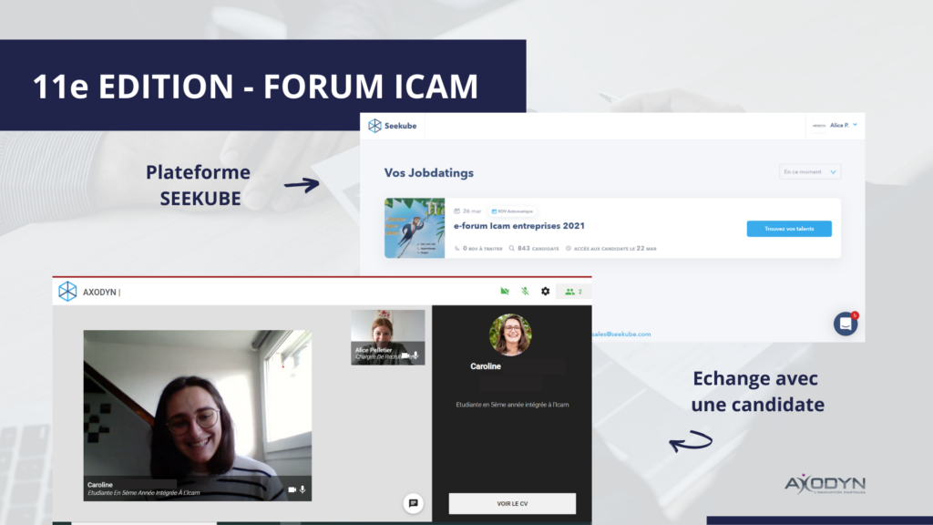
Task: Click the '0 RDV à traiter' indicator
Action: click(478, 248)
